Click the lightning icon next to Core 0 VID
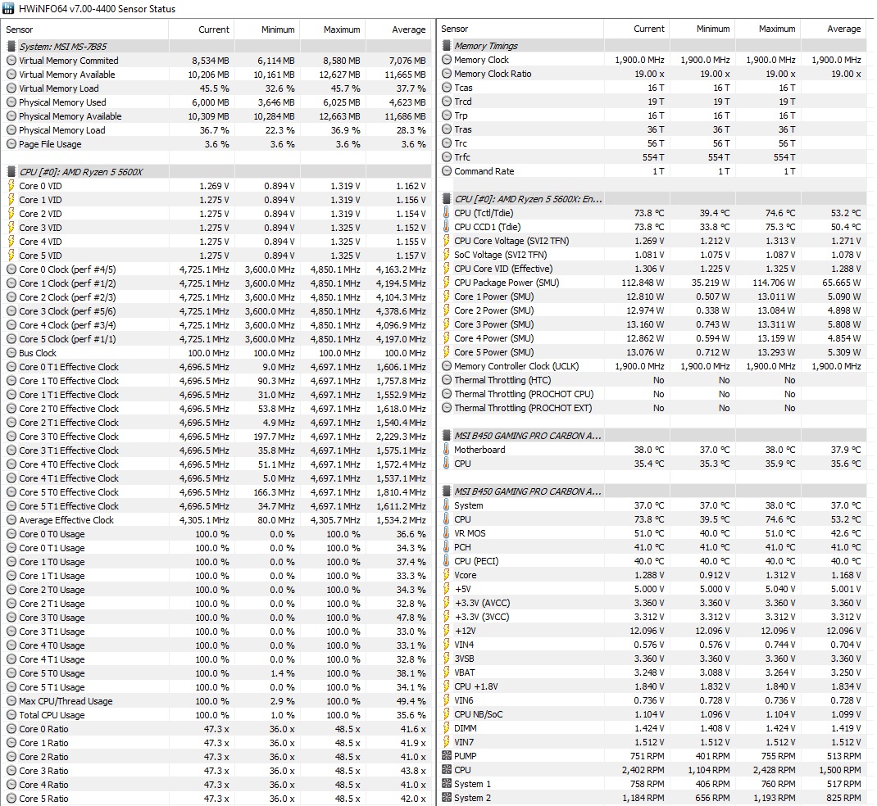 click(11, 186)
